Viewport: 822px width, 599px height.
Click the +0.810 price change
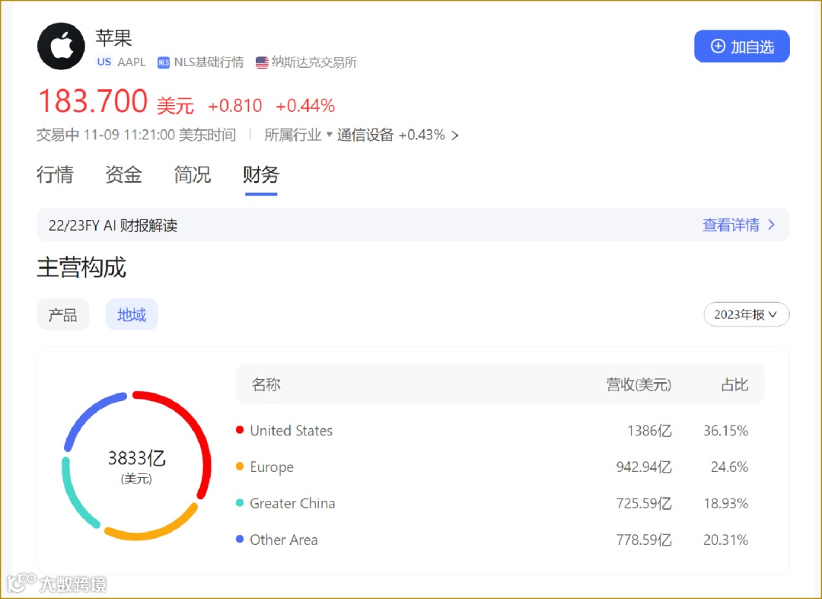[x=235, y=106]
